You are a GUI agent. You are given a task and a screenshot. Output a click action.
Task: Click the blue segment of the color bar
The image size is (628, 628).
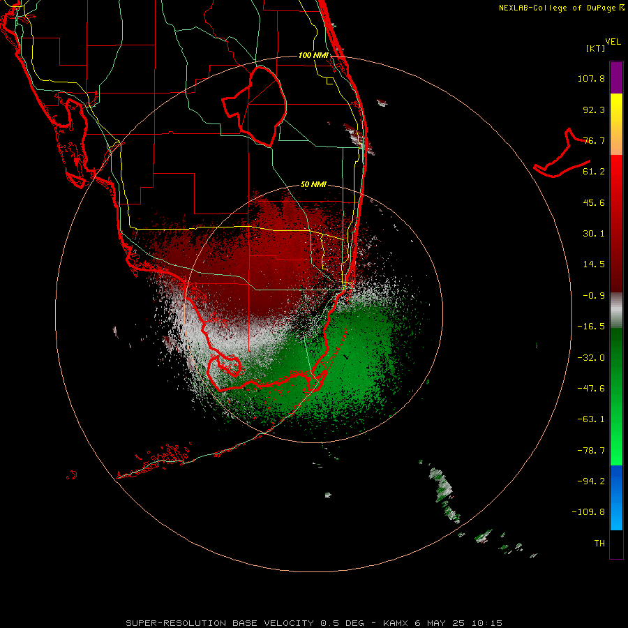616,498
